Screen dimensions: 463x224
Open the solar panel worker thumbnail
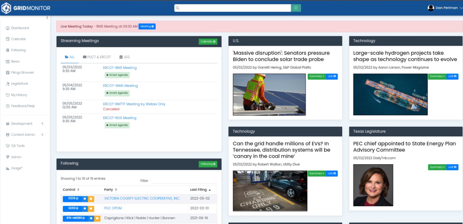pyautogui.click(x=269, y=95)
